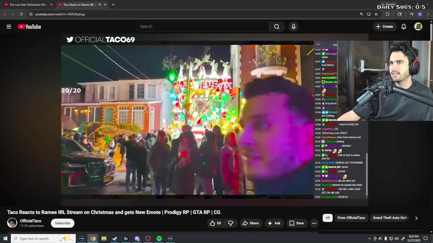Viewport: 433px width, 243px height.
Task: Show more chips with right arrow
Action: click(416, 218)
